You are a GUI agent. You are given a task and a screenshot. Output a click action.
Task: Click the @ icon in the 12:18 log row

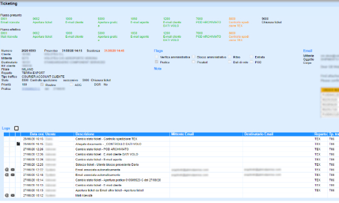[7, 175]
